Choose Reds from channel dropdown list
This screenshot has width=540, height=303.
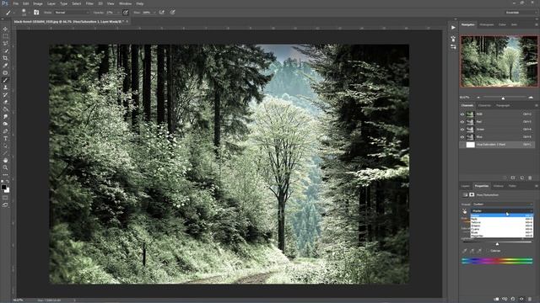[x=501, y=219]
